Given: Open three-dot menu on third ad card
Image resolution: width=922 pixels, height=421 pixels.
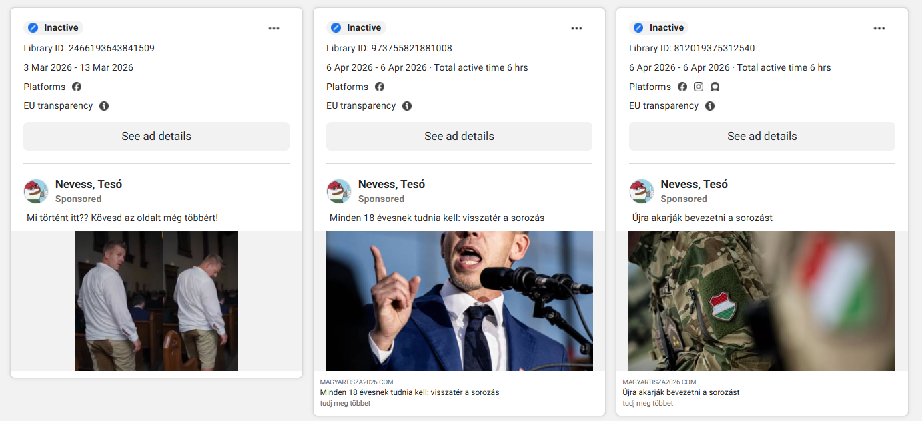Looking at the screenshot, I should [879, 28].
